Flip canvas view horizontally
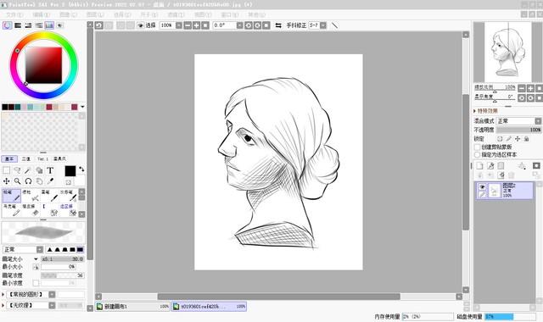This screenshot has height=322, width=543. (278, 25)
